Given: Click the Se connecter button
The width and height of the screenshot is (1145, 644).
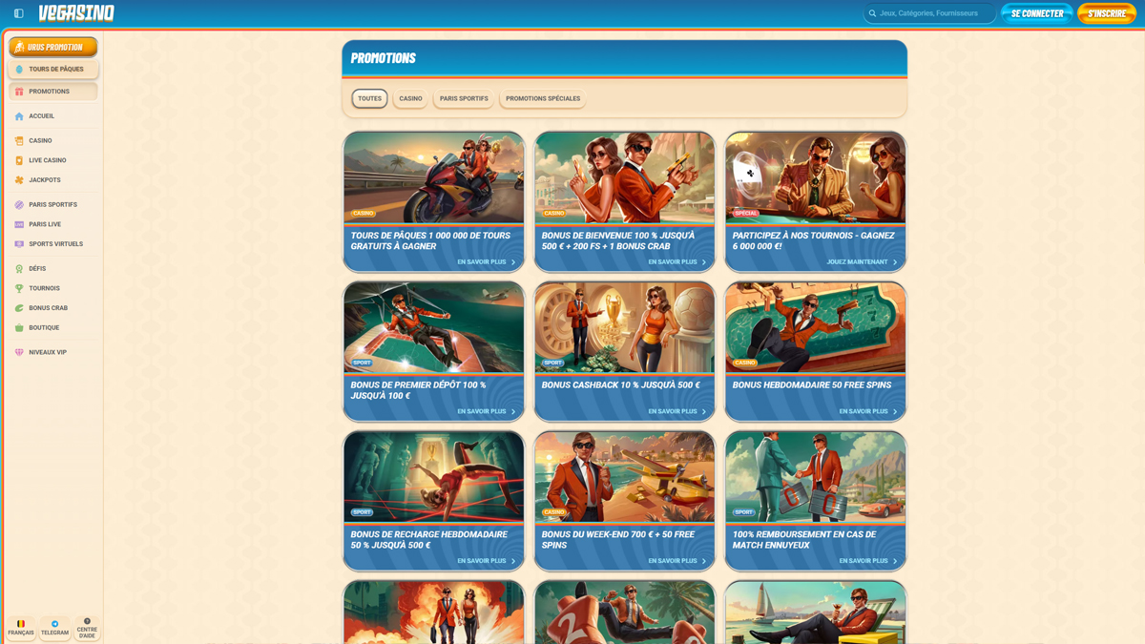Looking at the screenshot, I should pyautogui.click(x=1036, y=13).
